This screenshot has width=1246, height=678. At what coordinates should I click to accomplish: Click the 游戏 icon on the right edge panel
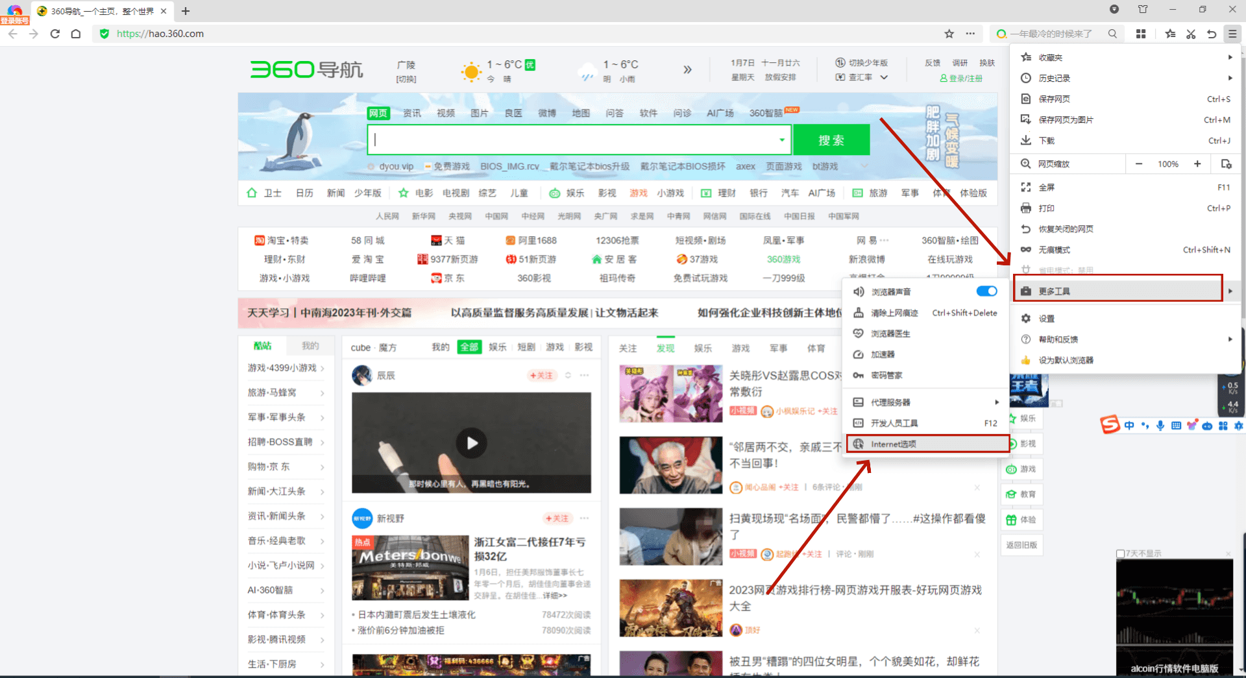[1022, 468]
